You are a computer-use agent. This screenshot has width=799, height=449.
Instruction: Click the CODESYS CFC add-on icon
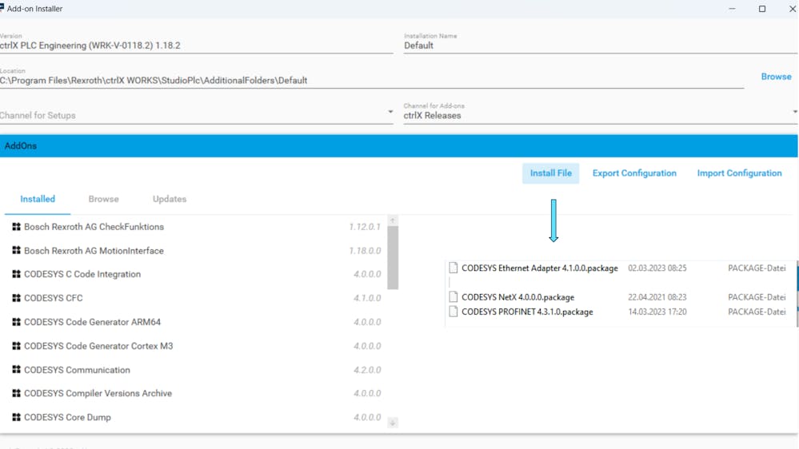tap(16, 298)
